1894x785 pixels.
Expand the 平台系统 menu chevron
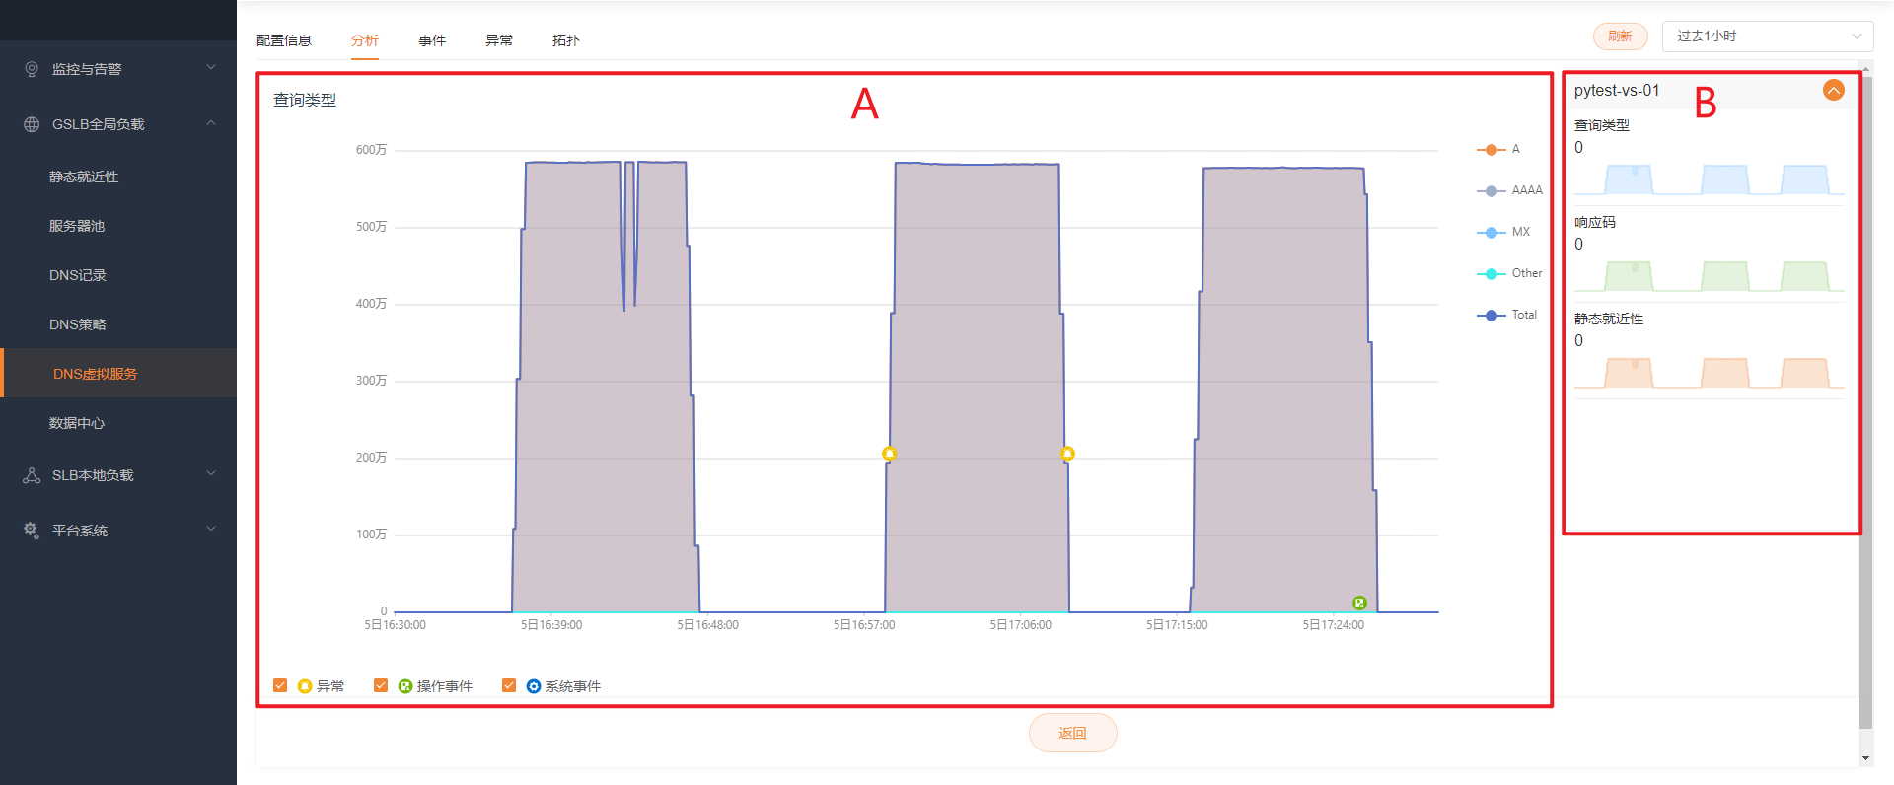pos(210,530)
